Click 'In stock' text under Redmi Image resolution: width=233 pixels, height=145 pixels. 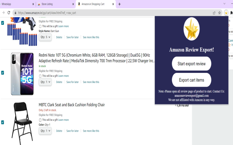coord(42,66)
